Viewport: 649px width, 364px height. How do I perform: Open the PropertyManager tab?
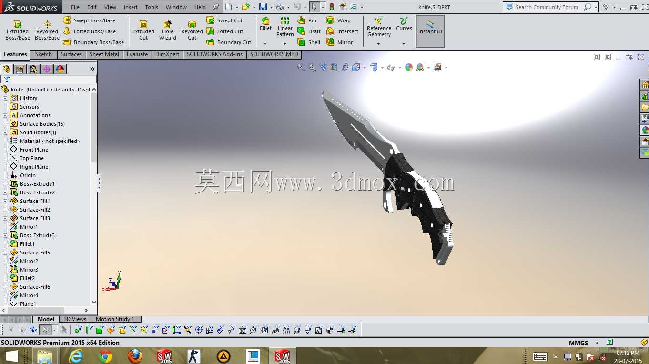click(x=20, y=69)
